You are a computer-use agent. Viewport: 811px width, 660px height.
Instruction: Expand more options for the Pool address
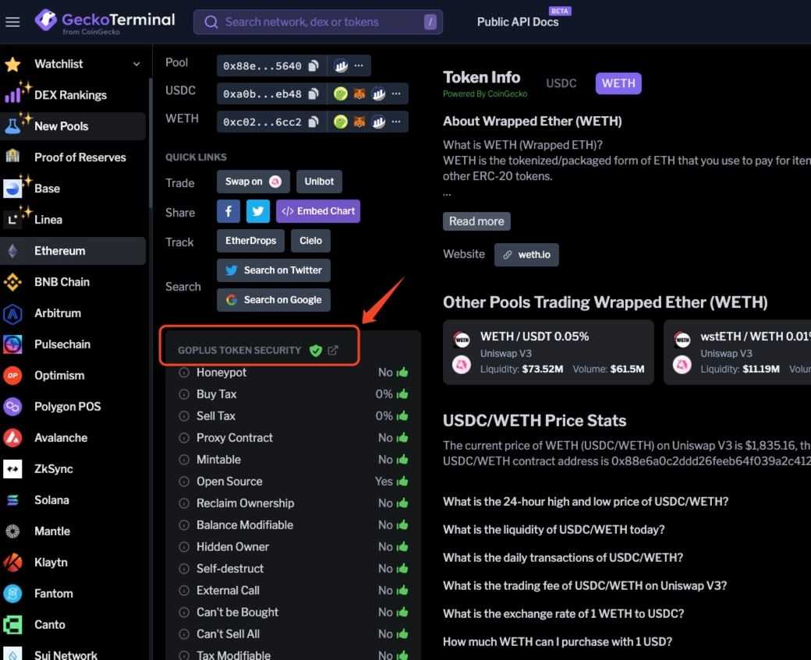click(x=358, y=65)
